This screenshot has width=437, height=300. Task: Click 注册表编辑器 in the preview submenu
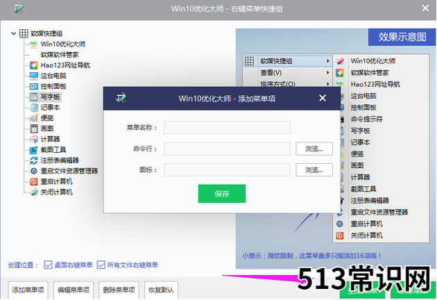click(x=370, y=201)
